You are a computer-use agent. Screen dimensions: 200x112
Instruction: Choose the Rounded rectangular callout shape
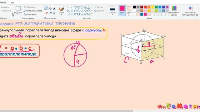tap(82, 14)
